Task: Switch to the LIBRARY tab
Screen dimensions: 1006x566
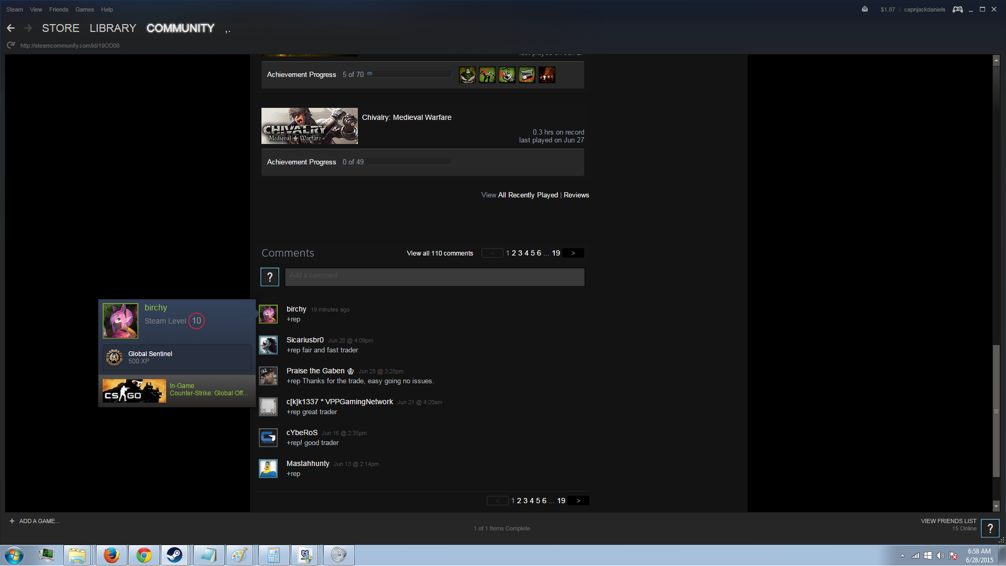Action: tap(113, 28)
